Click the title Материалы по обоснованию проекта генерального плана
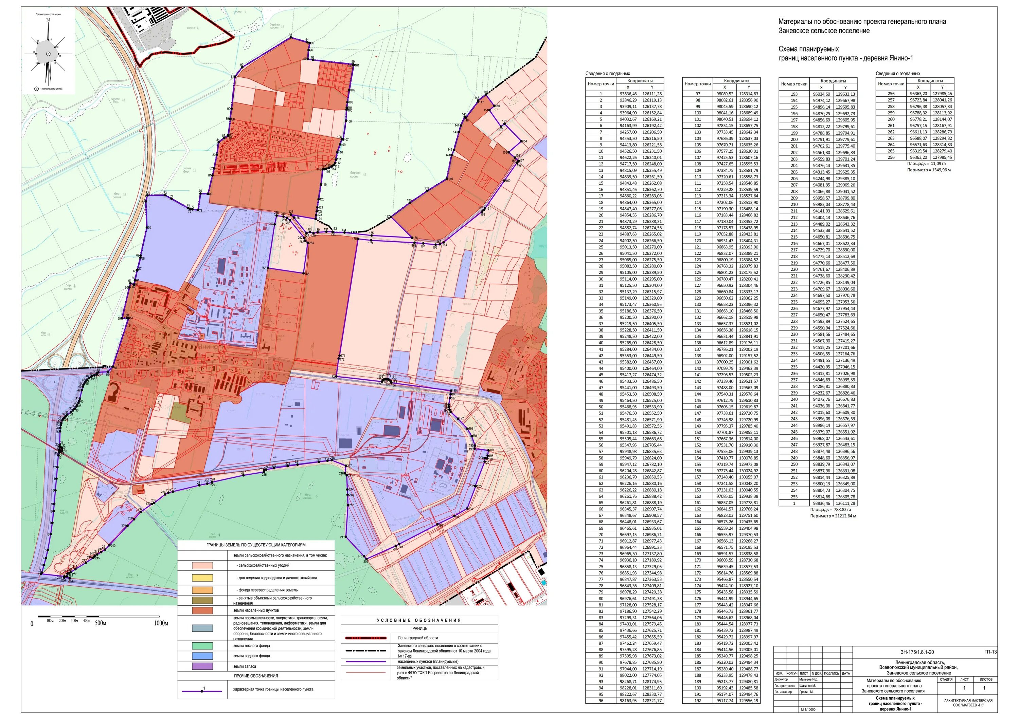1019x719 pixels. coord(862,21)
